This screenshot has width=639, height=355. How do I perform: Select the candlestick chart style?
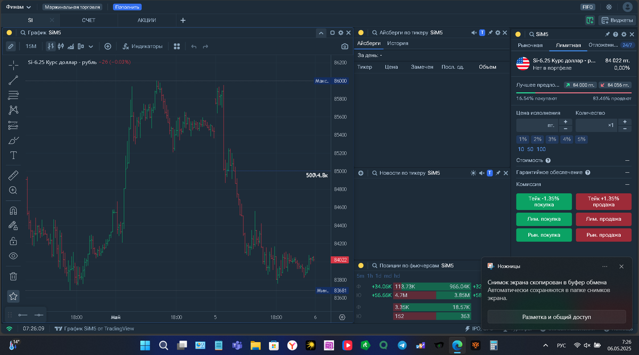61,46
